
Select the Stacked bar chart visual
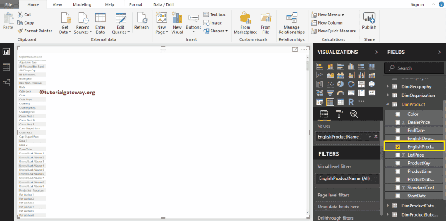point(320,66)
